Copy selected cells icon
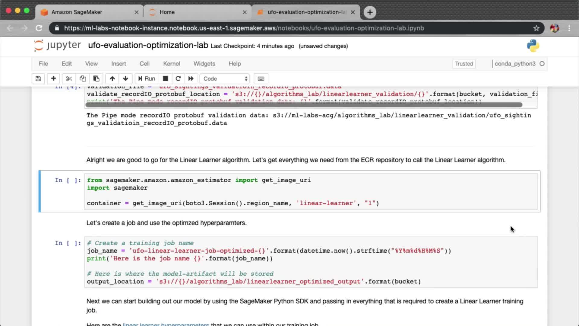 (x=82, y=79)
